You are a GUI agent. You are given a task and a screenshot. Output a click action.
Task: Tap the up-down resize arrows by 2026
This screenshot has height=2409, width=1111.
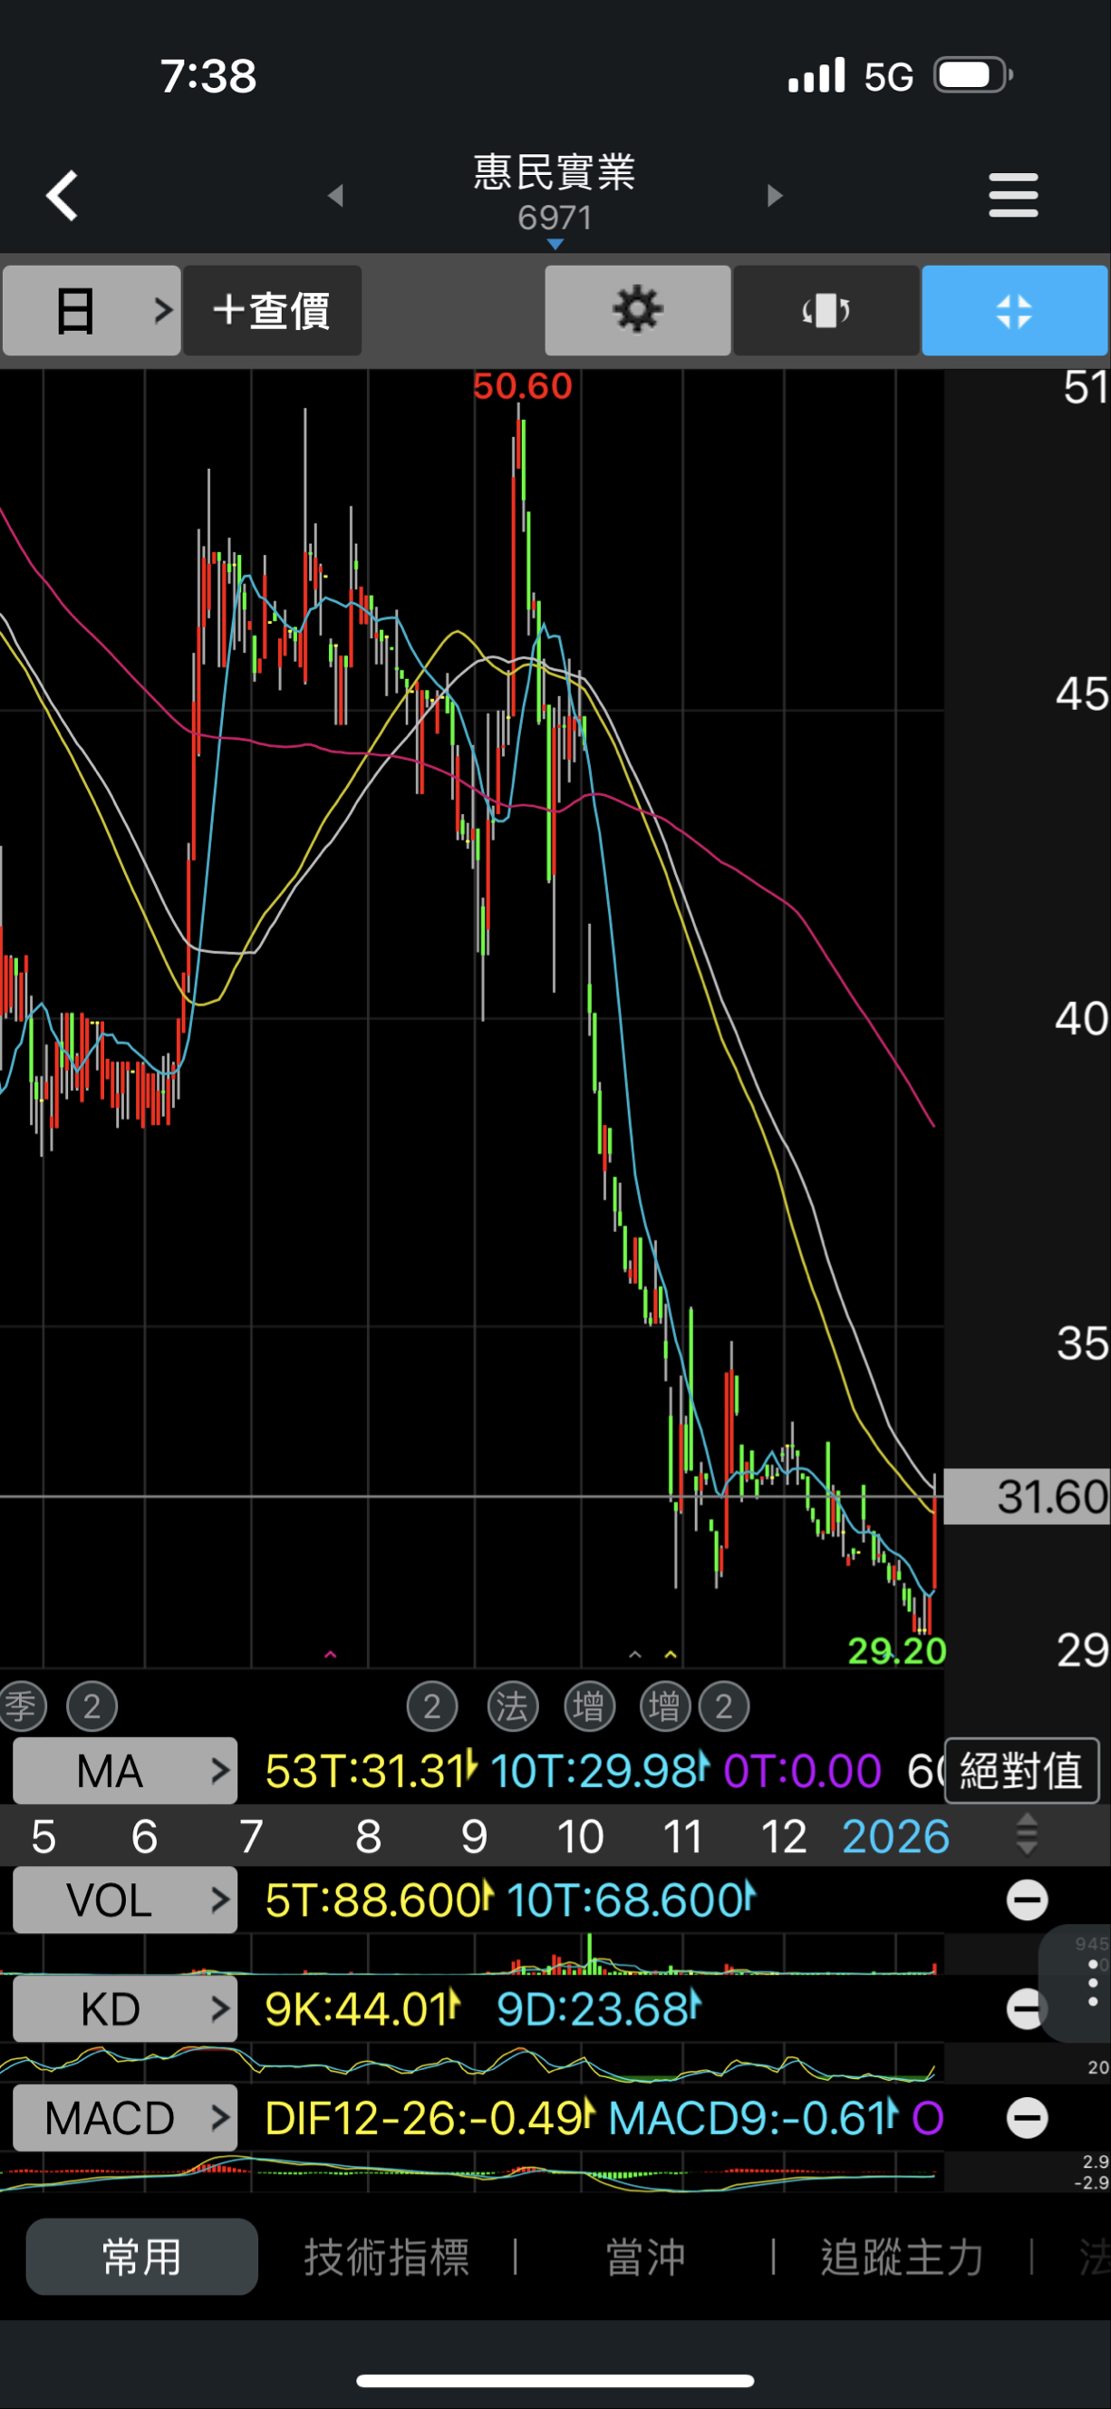[x=1027, y=1835]
